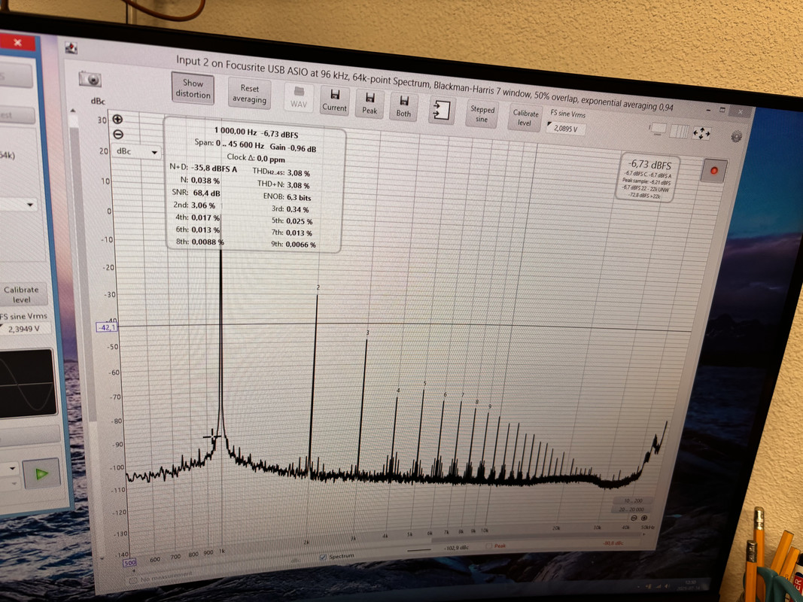The width and height of the screenshot is (803, 602).
Task: Click the large -6,73 dBFS level readout
Action: pos(649,164)
